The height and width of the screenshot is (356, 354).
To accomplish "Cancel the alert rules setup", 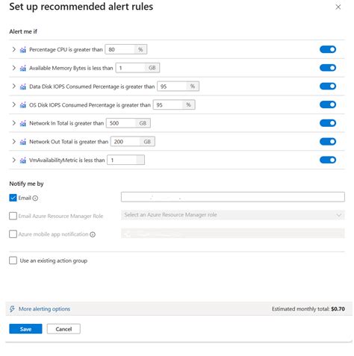I will tap(63, 329).
